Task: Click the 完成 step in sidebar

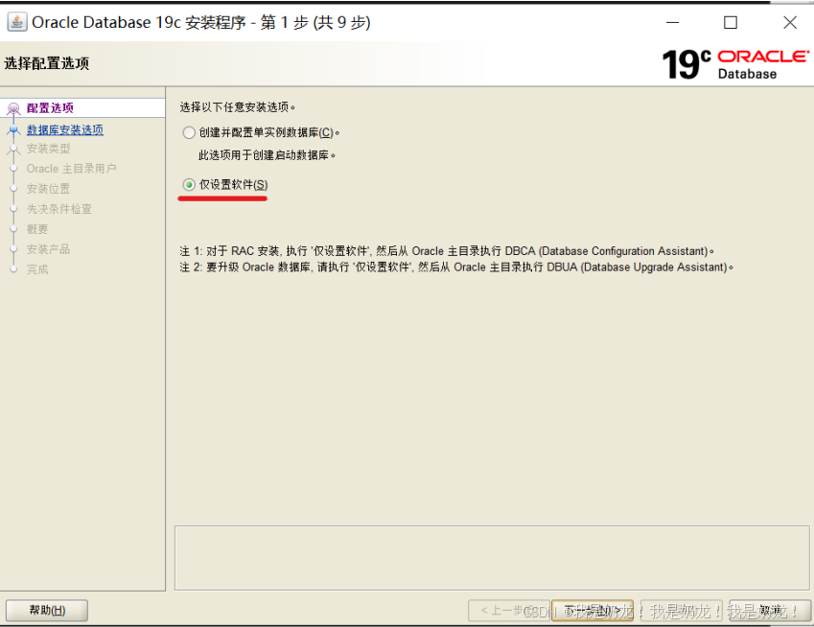Action: (37, 269)
